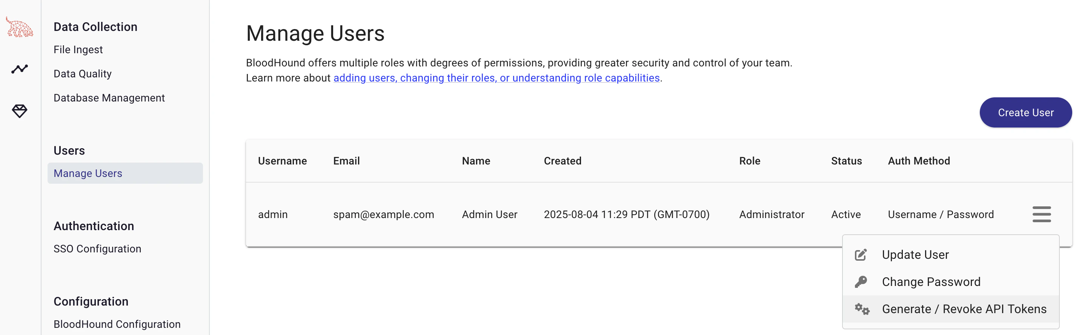This screenshot has width=1076, height=335.
Task: Select Manage Users sidebar item
Action: click(125, 174)
